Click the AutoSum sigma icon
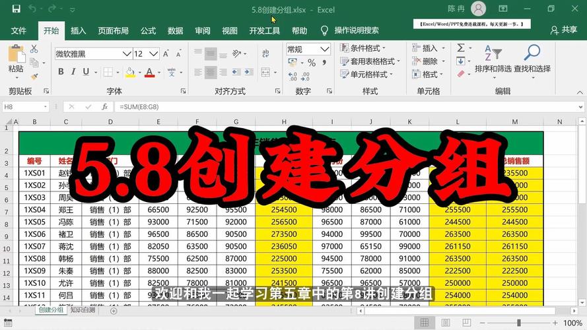Image resolution: width=587 pixels, height=330 pixels. click(x=461, y=48)
